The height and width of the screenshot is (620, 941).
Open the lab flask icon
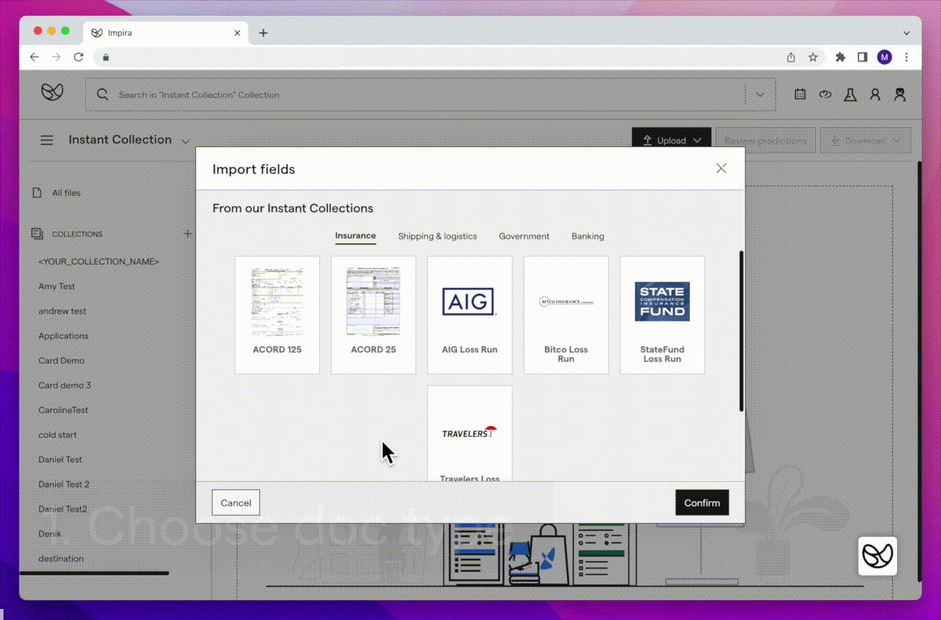tap(850, 95)
